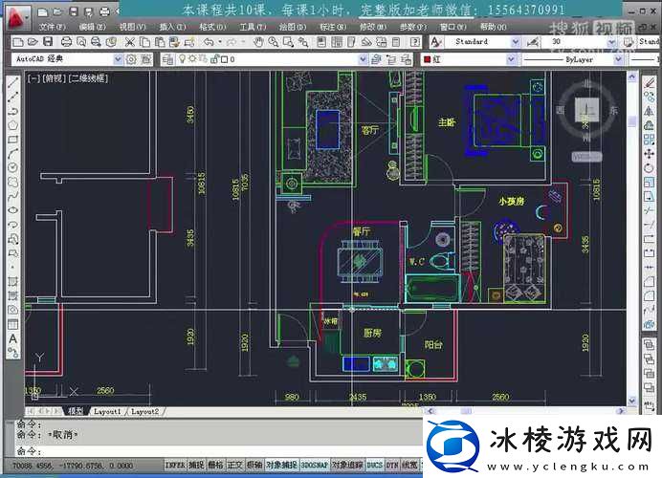The width and height of the screenshot is (662, 478).
Task: Toggle 对象捕捉 object snap in status bar
Action: click(281, 465)
